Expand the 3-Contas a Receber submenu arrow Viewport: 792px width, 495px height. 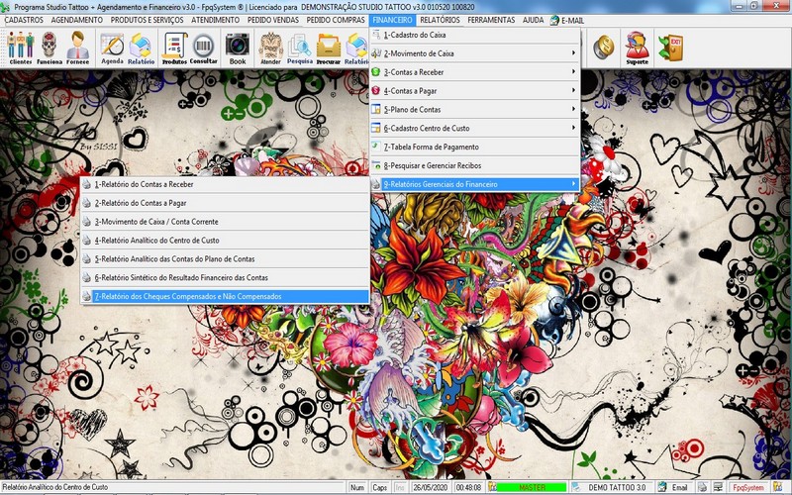click(573, 71)
